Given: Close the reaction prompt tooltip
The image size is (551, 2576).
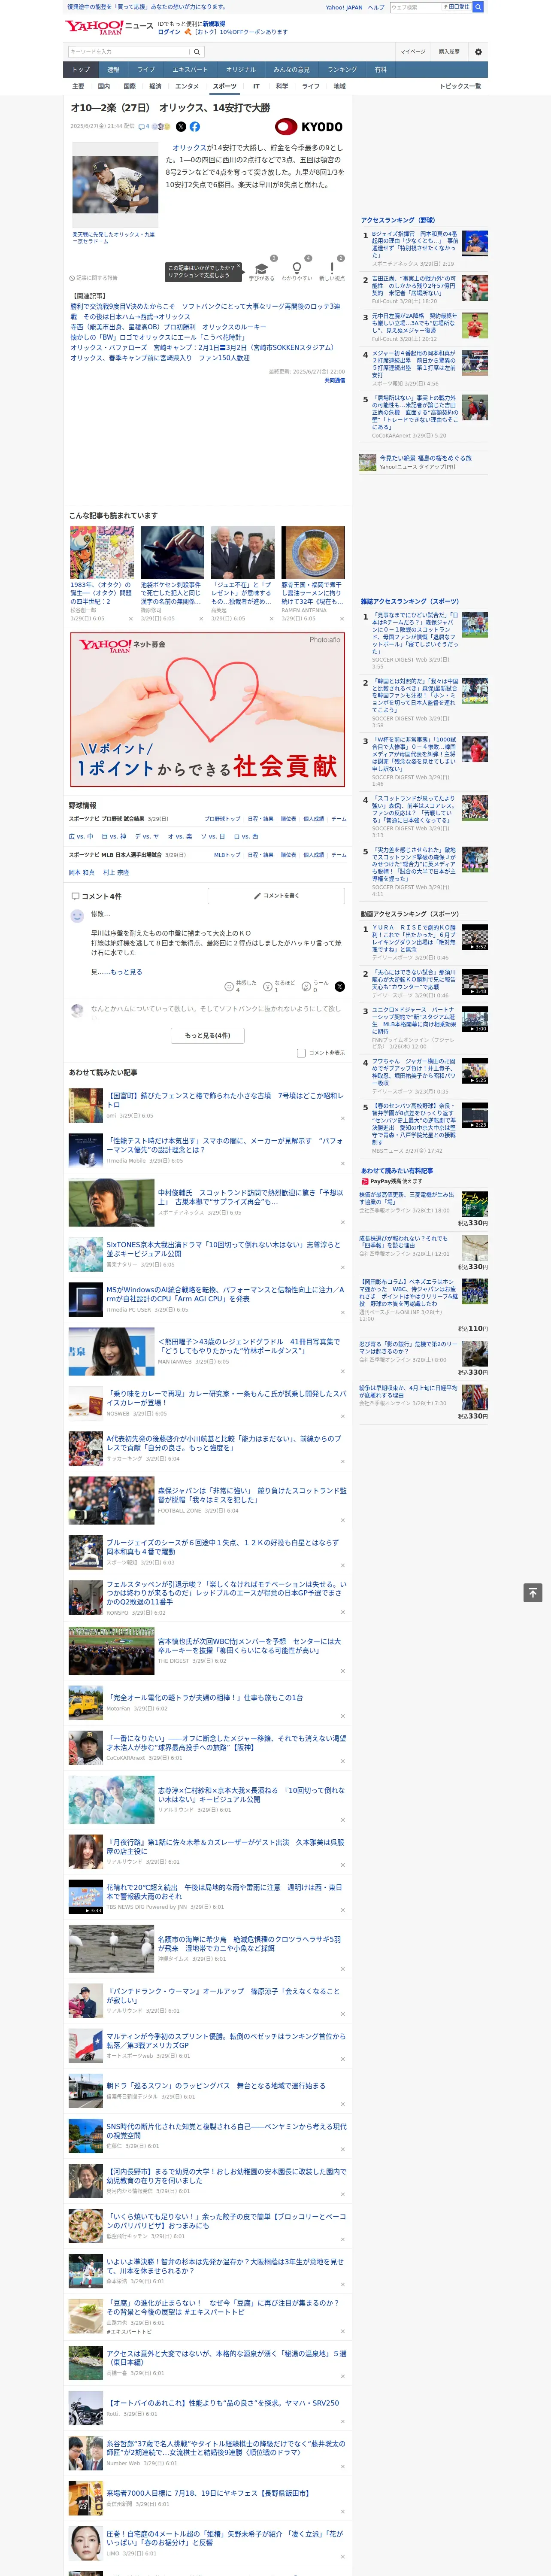Looking at the screenshot, I should pos(239,267).
